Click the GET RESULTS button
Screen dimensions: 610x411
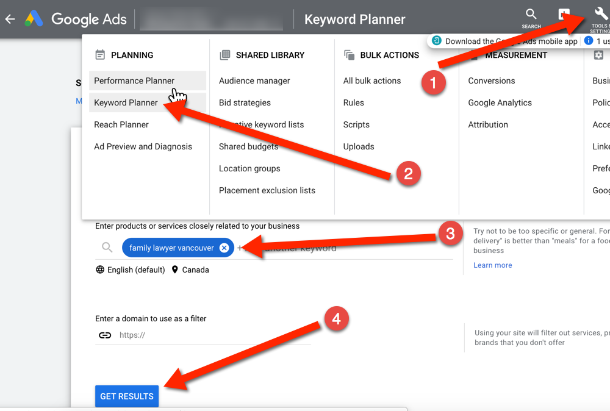(x=127, y=396)
